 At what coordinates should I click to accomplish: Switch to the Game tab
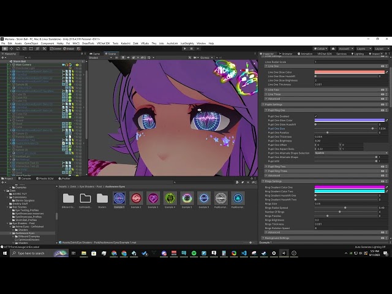tap(95, 53)
